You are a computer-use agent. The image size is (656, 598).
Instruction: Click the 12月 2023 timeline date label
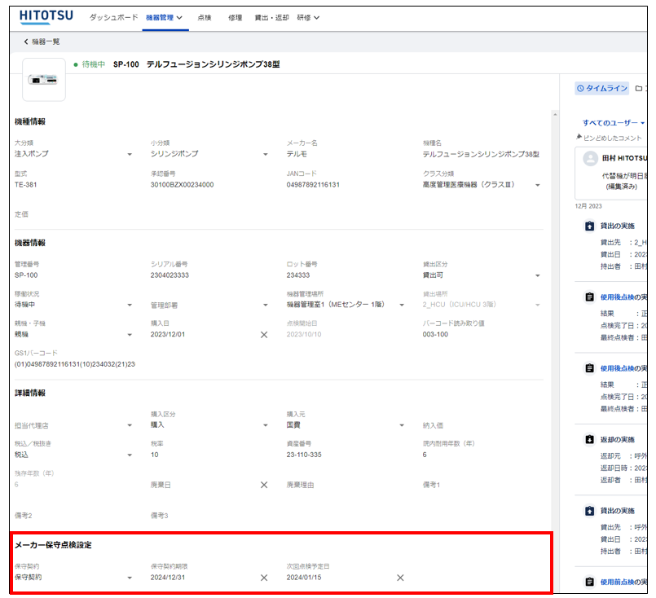point(588,206)
